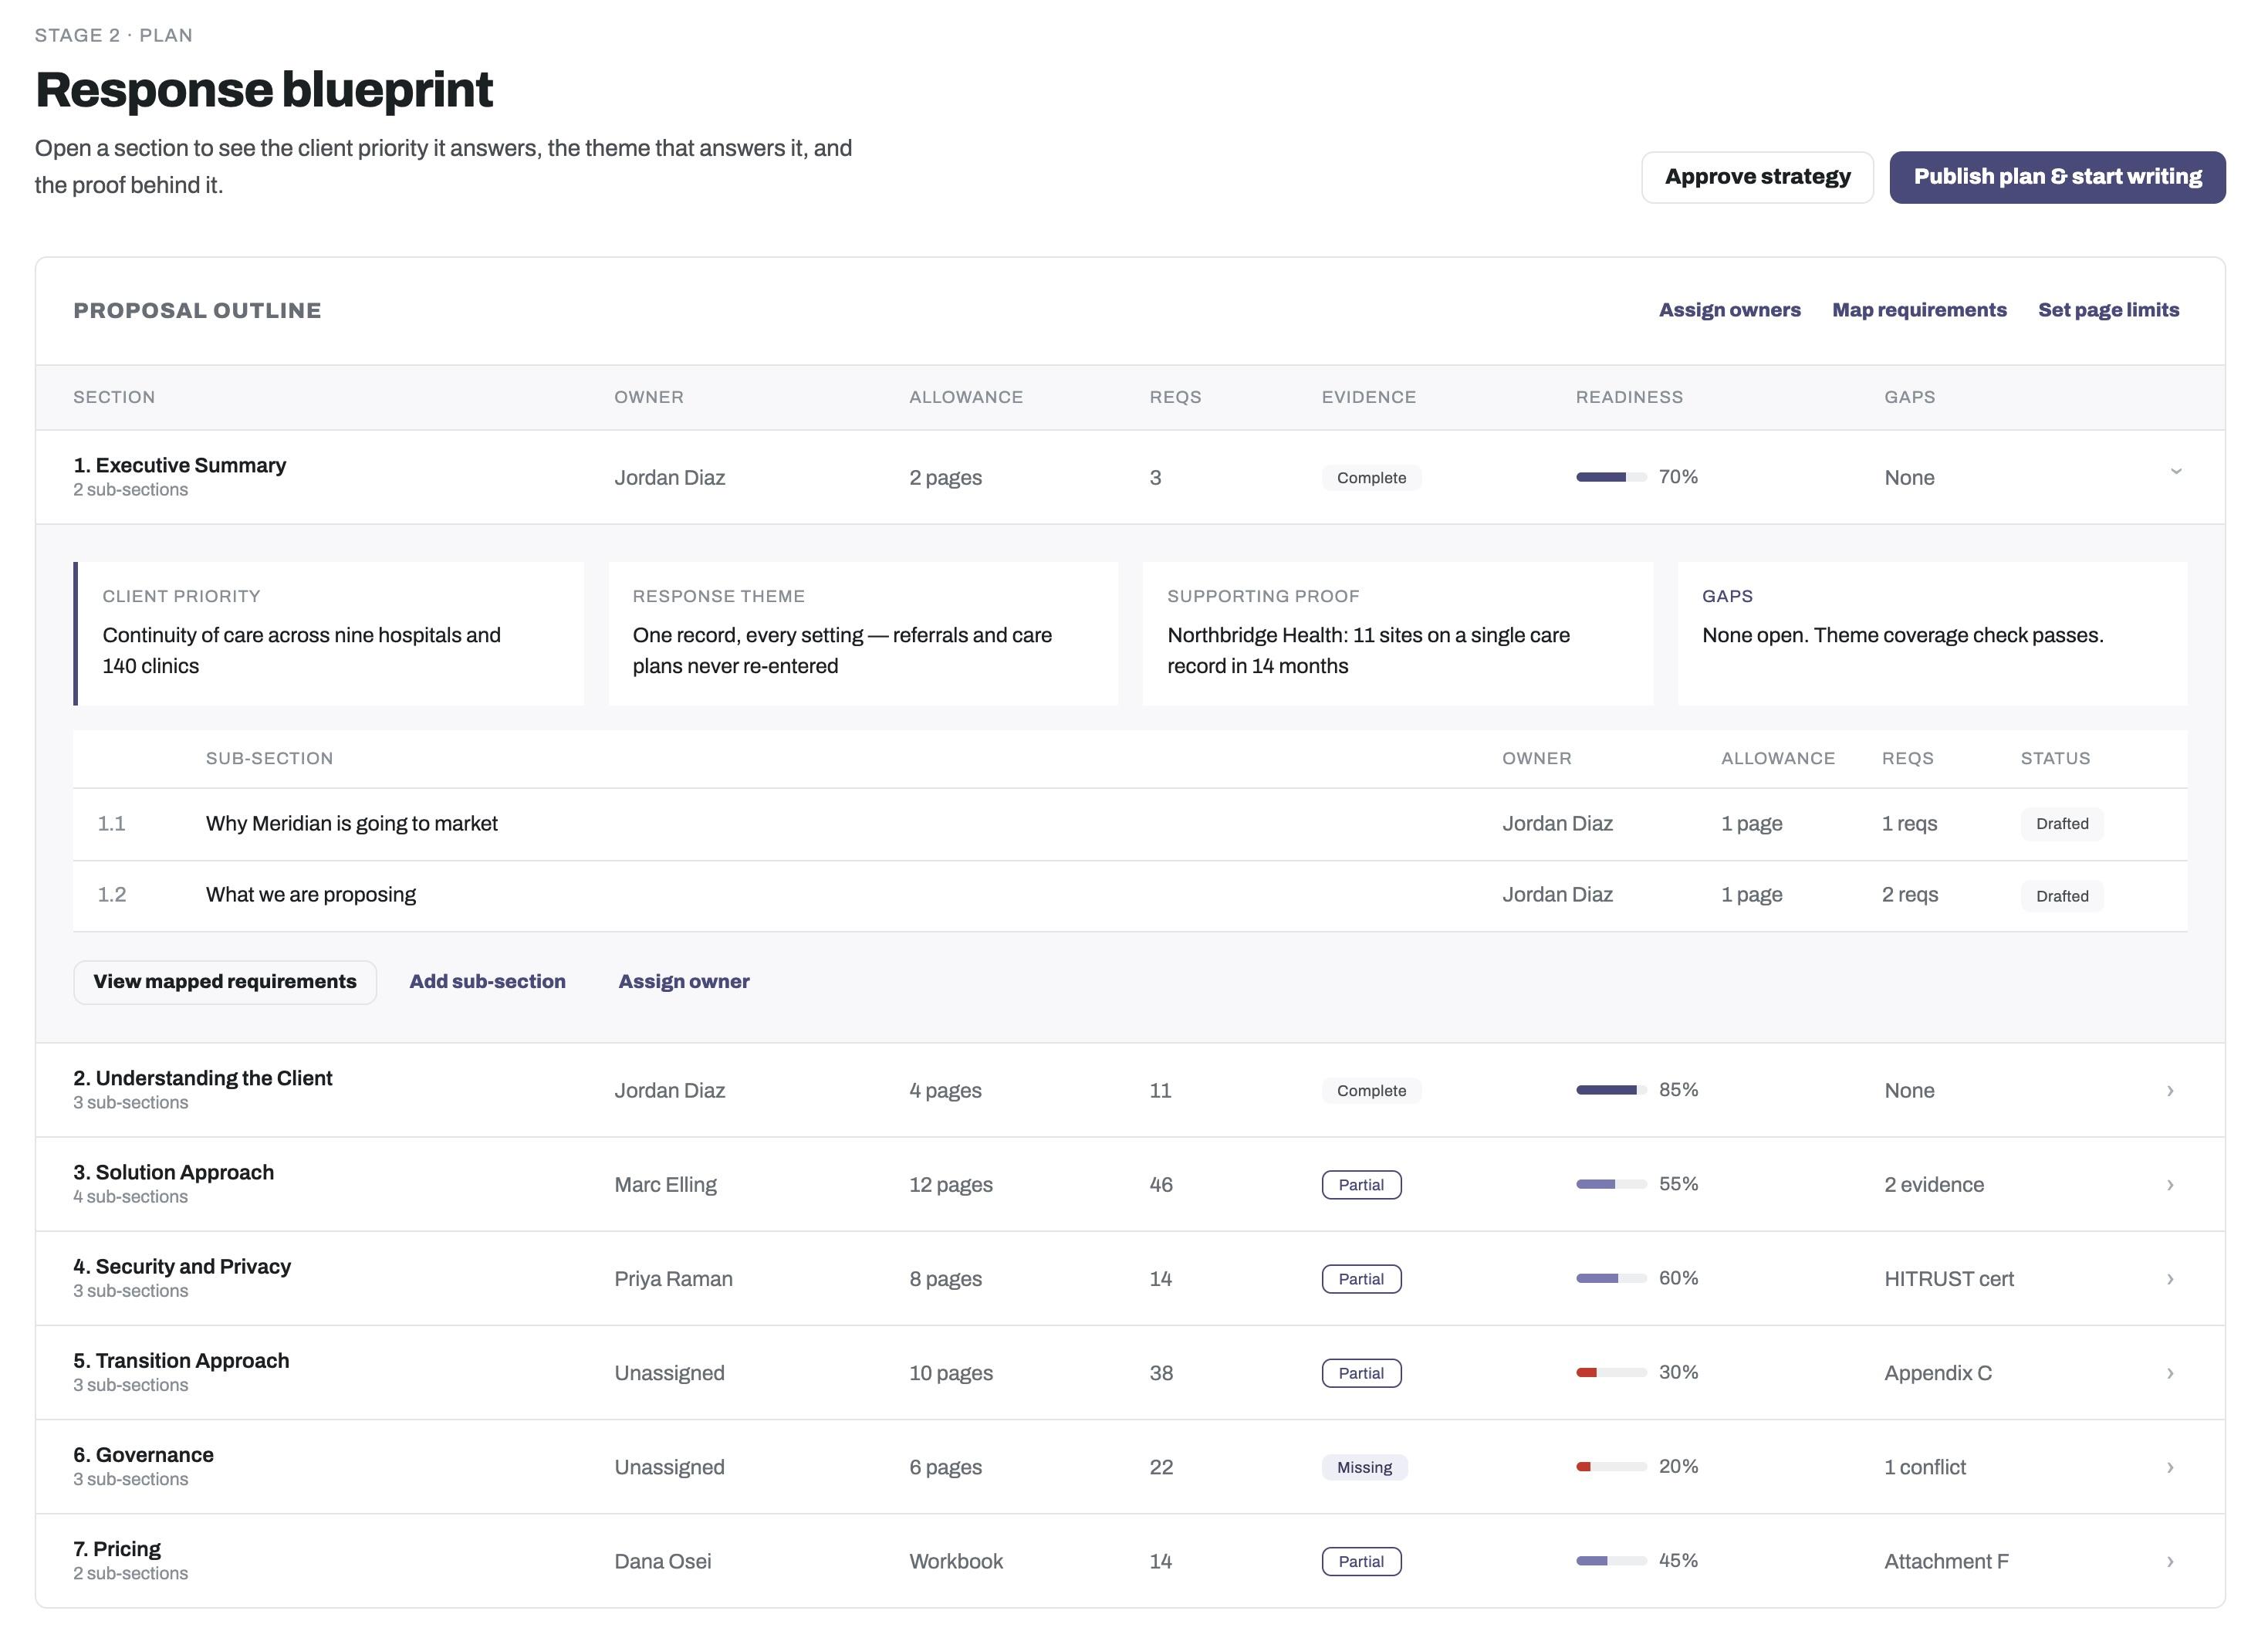Expand Solution Approach section chevron
The height and width of the screenshot is (1638, 2268).
2170,1185
